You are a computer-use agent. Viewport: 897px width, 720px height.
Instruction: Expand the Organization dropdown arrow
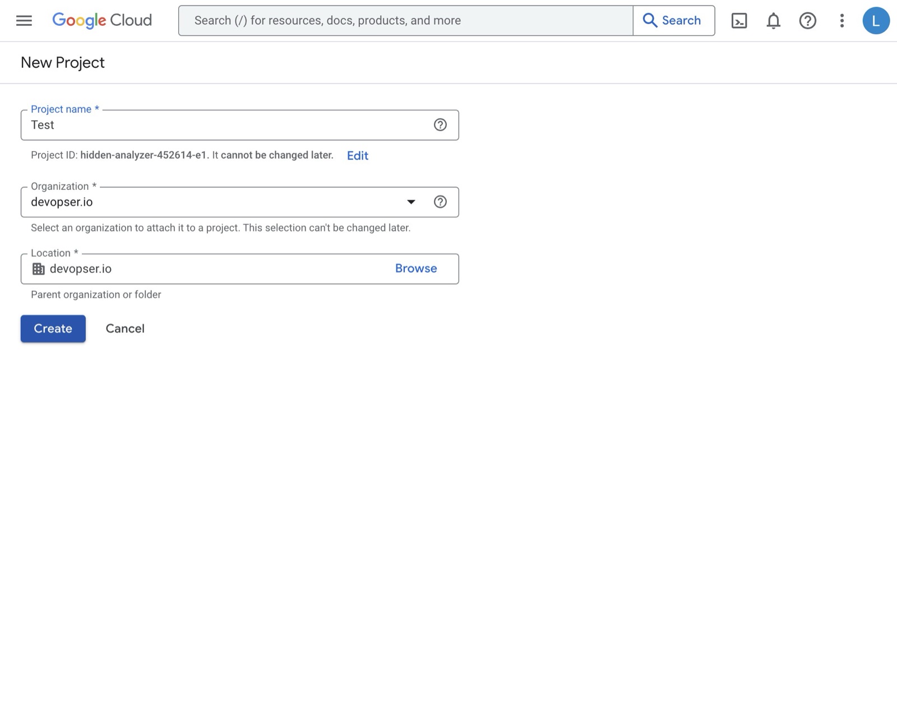[411, 202]
